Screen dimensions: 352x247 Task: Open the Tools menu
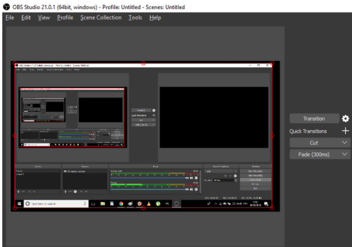click(x=135, y=17)
